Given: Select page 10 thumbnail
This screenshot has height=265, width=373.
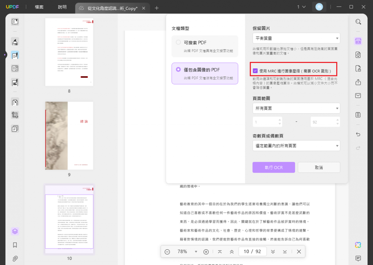Looking at the screenshot, I should point(69,219).
